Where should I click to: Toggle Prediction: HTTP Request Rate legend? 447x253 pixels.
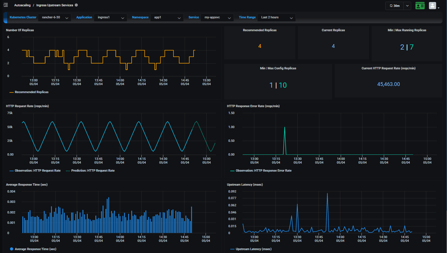click(90, 170)
